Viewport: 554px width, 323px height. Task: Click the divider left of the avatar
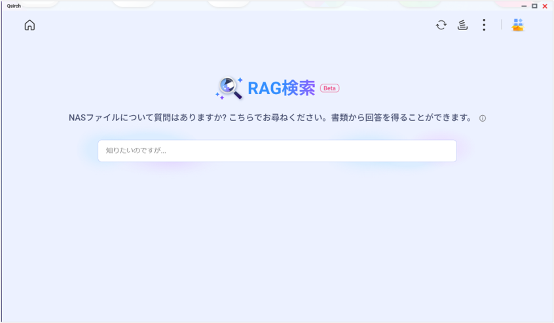[502, 25]
